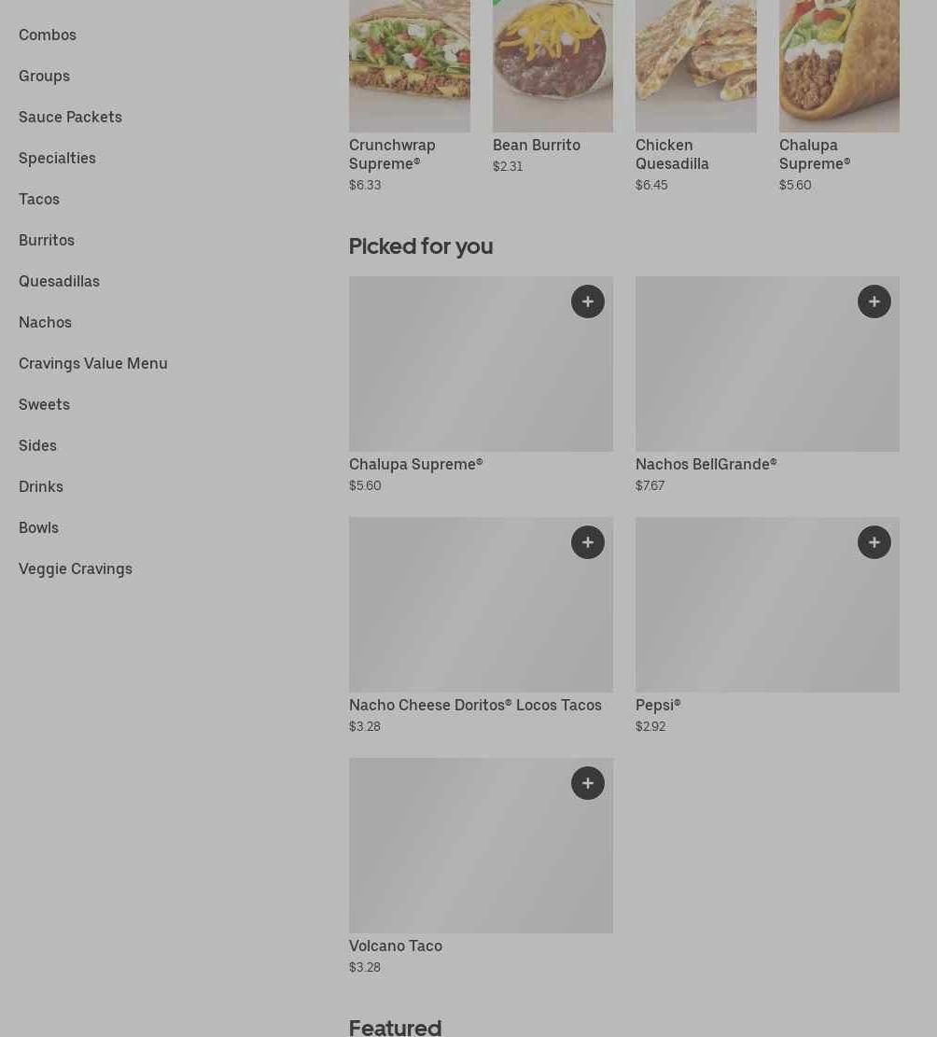Go to Sauce Packets category
Viewport: 937px width, 1037px height.
click(x=70, y=117)
